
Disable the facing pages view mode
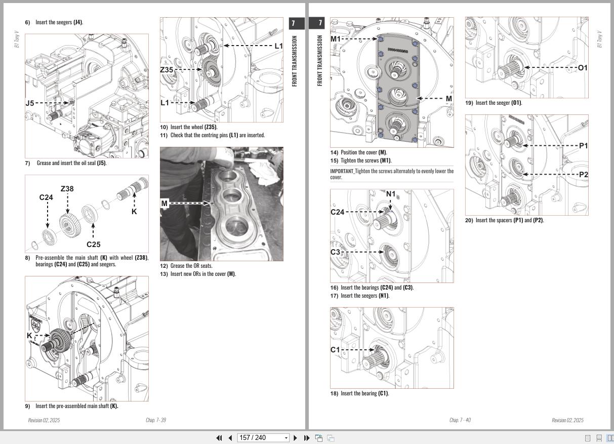[x=610, y=437]
